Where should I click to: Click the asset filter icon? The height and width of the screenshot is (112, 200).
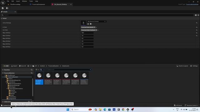[36, 70]
